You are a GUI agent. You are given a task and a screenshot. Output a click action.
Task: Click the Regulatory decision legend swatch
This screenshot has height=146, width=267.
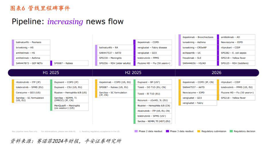click(231, 131)
